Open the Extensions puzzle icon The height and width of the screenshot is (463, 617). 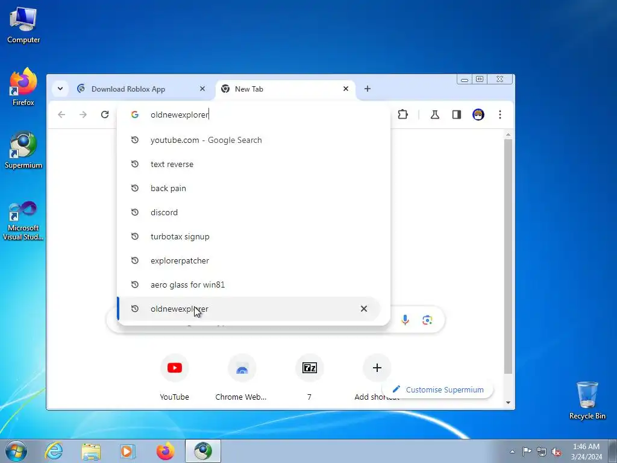[402, 115]
